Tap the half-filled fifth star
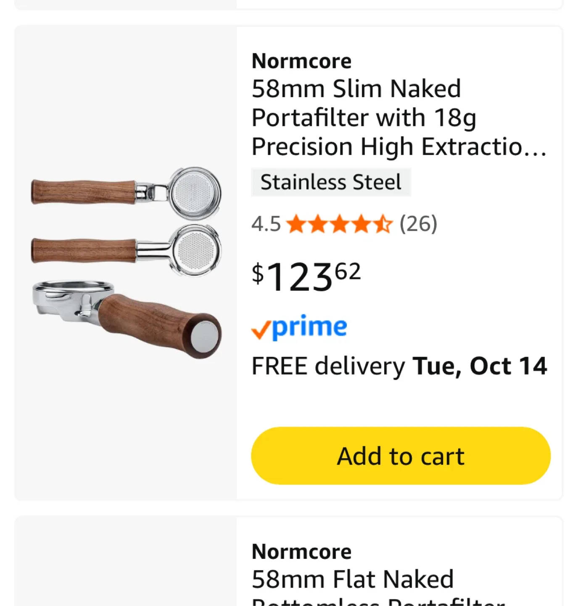Viewport: 578px width, 606px height. coord(383,224)
